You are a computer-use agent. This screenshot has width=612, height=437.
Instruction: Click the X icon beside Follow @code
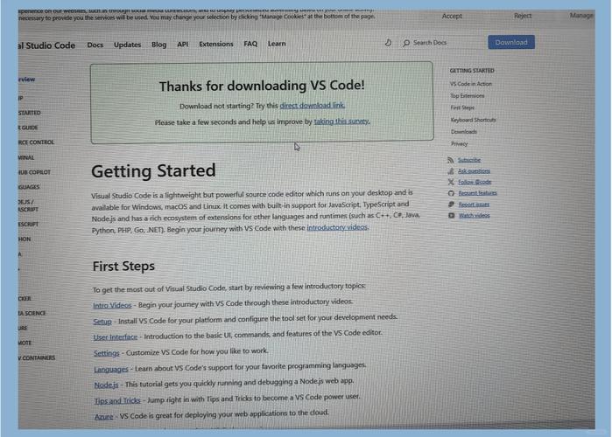point(450,182)
